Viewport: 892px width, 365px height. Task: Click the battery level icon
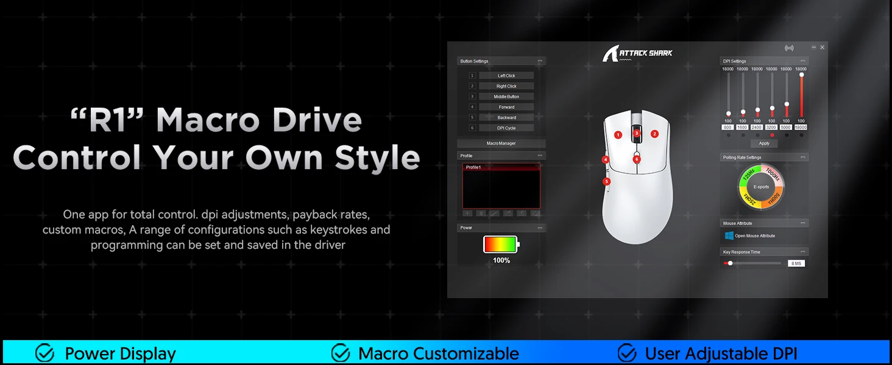pos(501,245)
